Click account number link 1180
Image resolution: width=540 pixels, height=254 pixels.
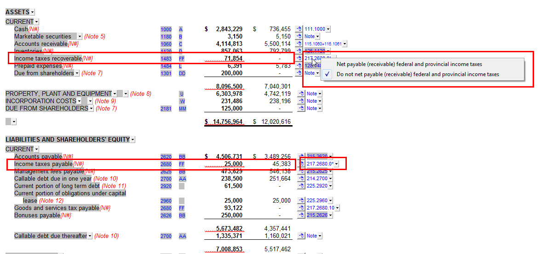click(x=166, y=37)
